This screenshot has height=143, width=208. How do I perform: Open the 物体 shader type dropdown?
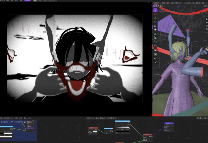[8, 118]
